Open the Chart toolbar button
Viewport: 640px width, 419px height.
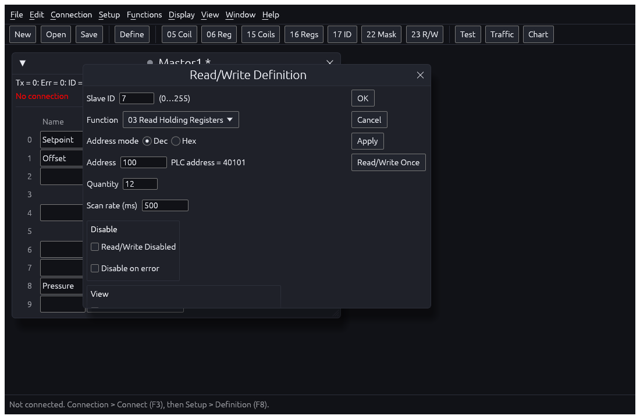[538, 34]
